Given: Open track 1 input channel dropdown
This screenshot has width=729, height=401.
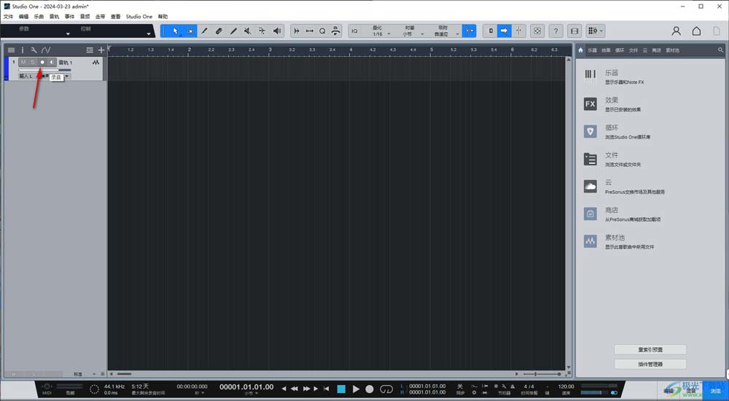Looking at the screenshot, I should [x=26, y=77].
